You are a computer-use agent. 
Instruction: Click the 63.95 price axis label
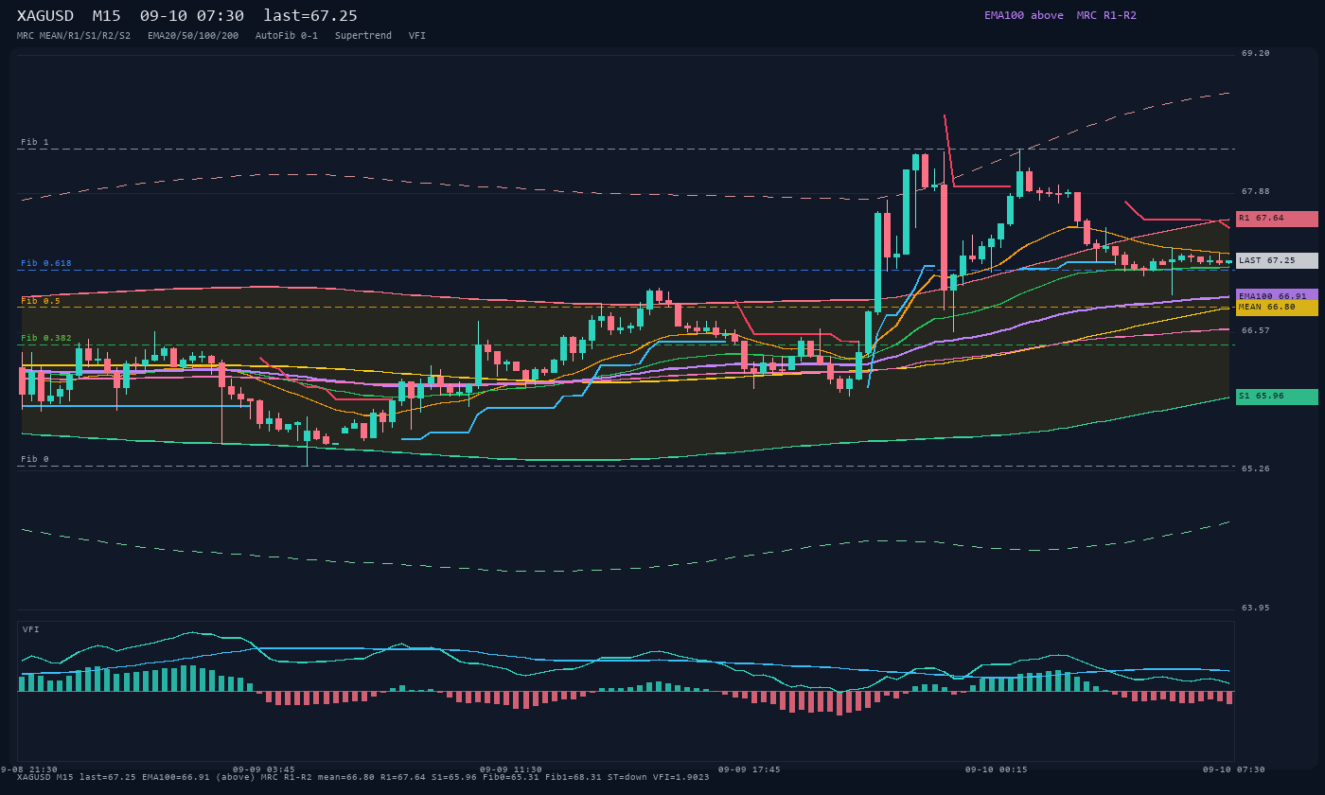(x=1256, y=608)
